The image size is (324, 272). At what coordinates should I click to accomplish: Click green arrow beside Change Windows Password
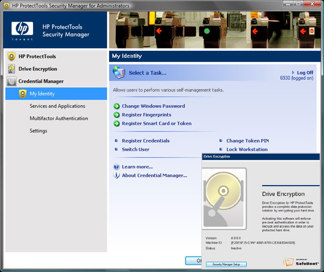point(117,106)
